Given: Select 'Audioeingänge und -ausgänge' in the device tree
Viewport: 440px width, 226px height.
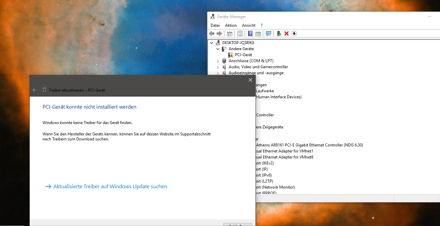Looking at the screenshot, I should pyautogui.click(x=256, y=73).
